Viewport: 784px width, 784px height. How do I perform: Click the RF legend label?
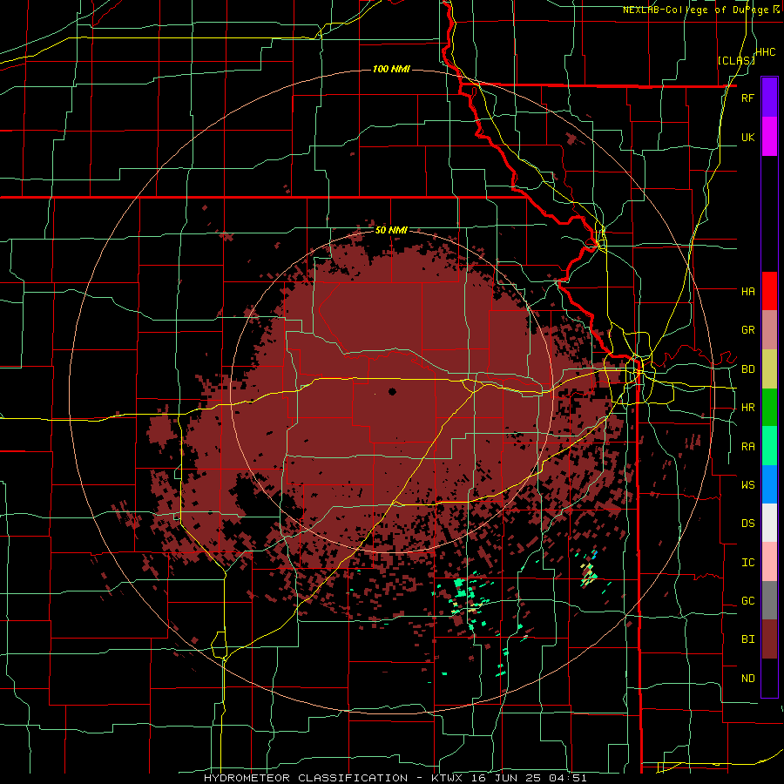point(747,98)
